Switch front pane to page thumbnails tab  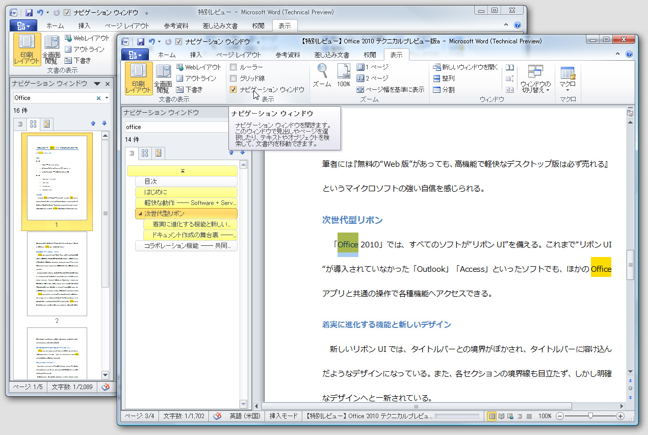click(145, 152)
